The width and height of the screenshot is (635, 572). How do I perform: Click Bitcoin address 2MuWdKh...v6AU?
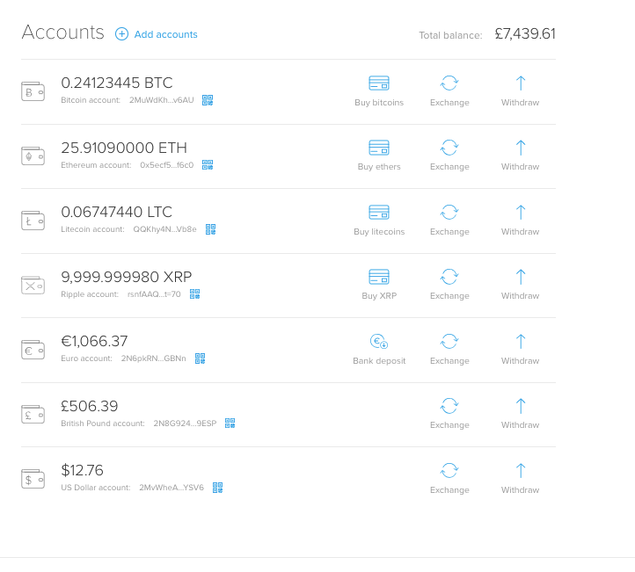[x=162, y=100]
